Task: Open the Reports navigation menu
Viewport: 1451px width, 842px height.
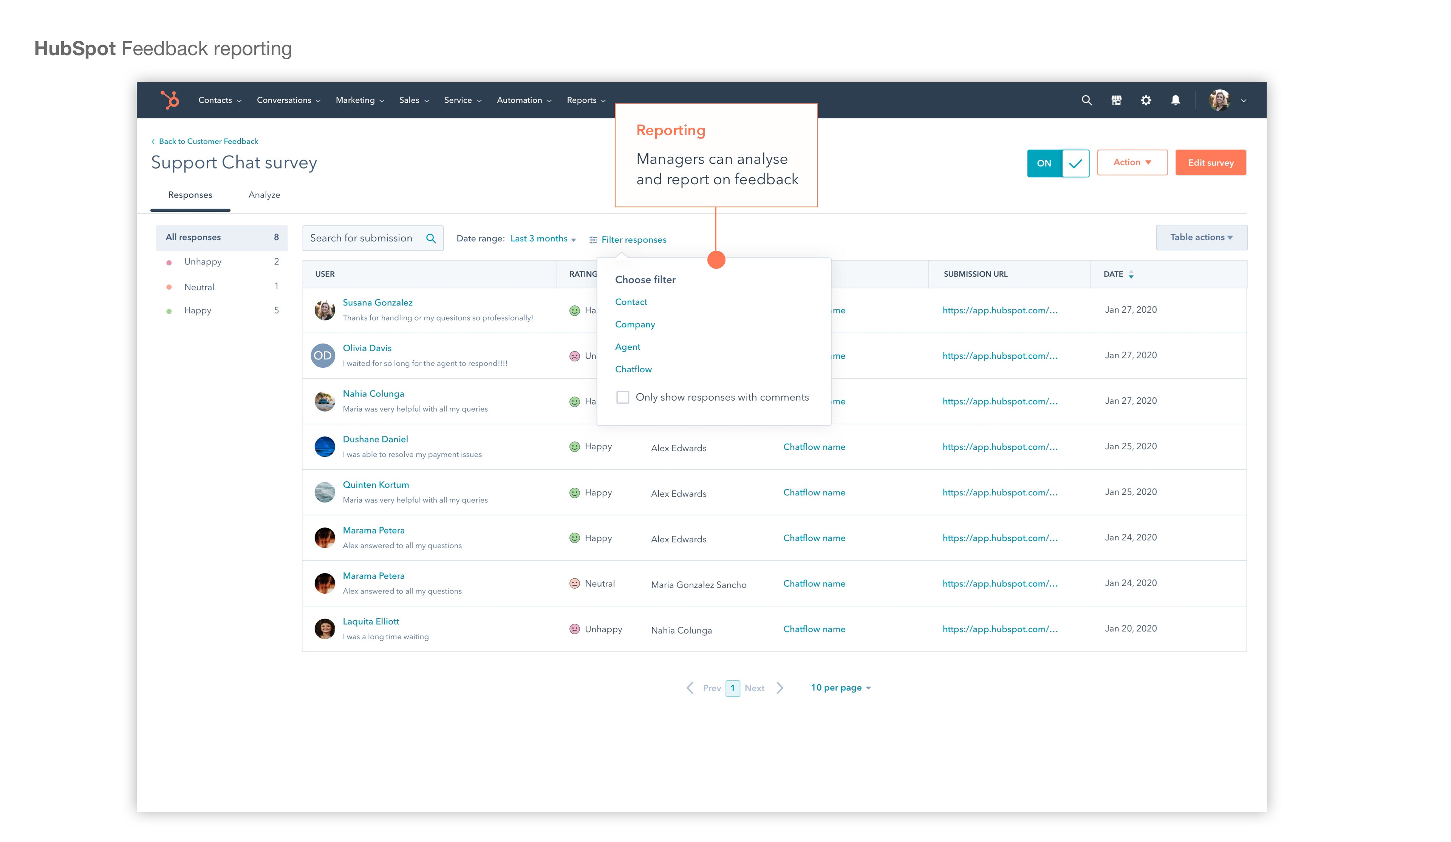Action: click(586, 100)
